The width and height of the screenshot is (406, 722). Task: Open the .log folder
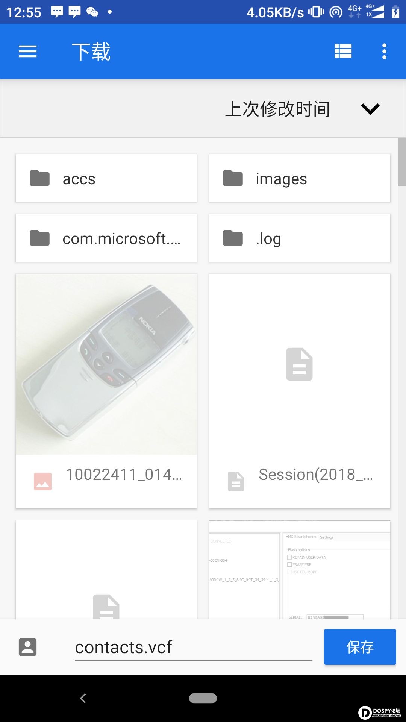coord(300,238)
